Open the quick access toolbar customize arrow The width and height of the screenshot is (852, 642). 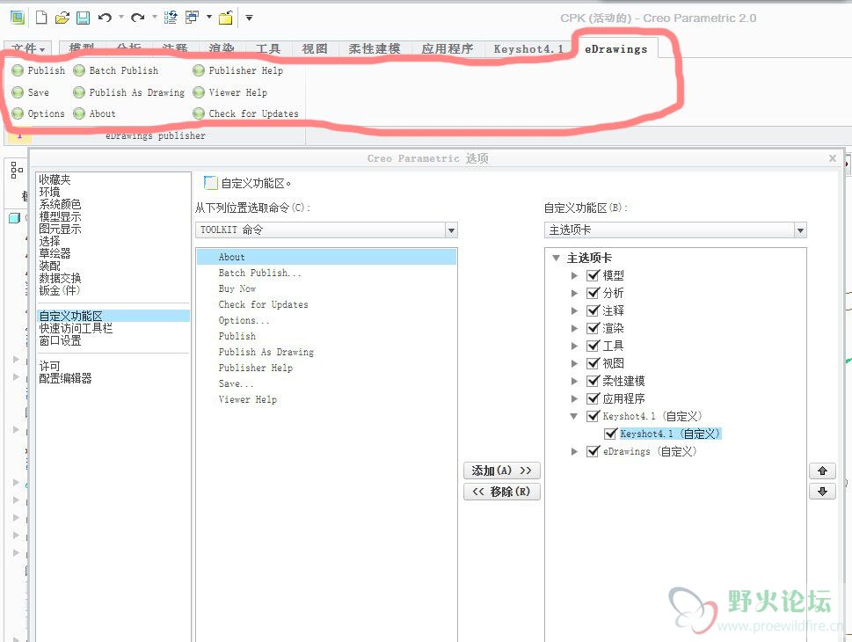(x=249, y=18)
